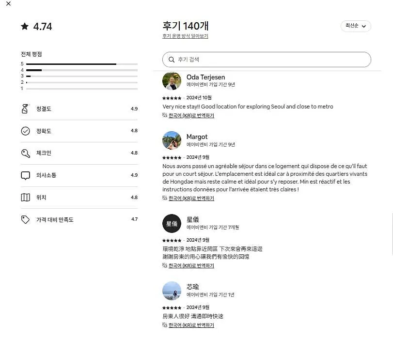The height and width of the screenshot is (339, 393).
Task: Translate Oda Terjesen's review to Korean
Action: (x=191, y=116)
